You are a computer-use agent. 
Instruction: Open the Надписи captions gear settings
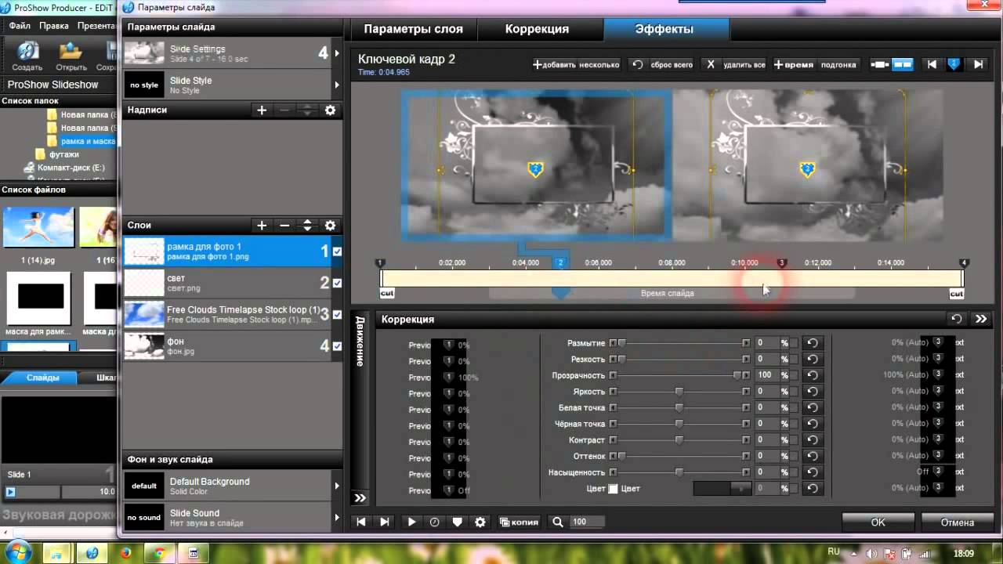330,110
